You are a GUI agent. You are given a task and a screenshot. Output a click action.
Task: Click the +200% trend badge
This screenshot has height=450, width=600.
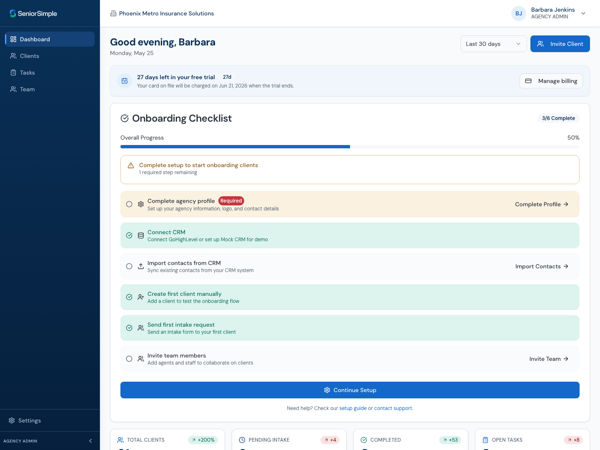pyautogui.click(x=203, y=440)
